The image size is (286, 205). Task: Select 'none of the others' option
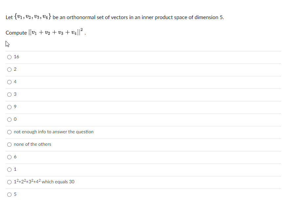(x=10, y=144)
